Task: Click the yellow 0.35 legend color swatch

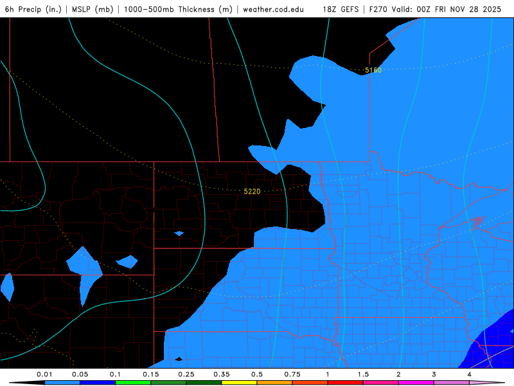Action: [x=239, y=383]
